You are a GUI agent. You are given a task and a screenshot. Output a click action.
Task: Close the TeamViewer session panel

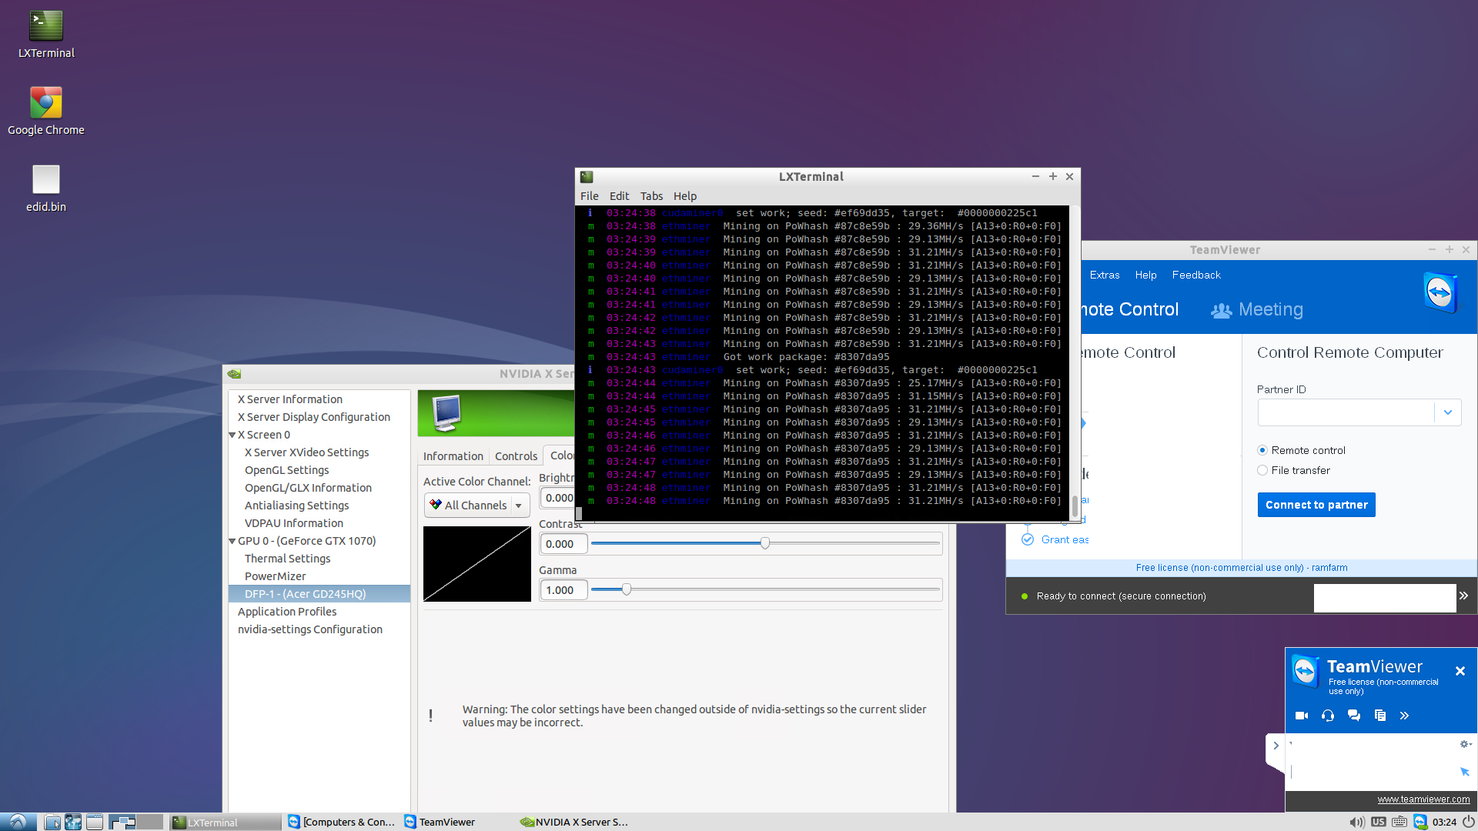1460,671
